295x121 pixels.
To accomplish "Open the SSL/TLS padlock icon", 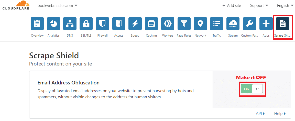I will [x=86, y=24].
